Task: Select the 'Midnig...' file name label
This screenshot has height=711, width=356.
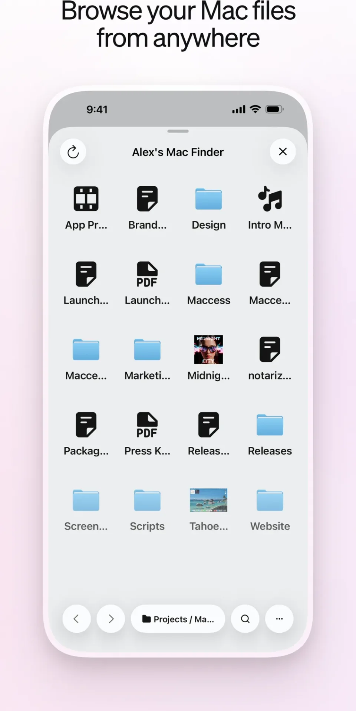Action: (x=209, y=376)
